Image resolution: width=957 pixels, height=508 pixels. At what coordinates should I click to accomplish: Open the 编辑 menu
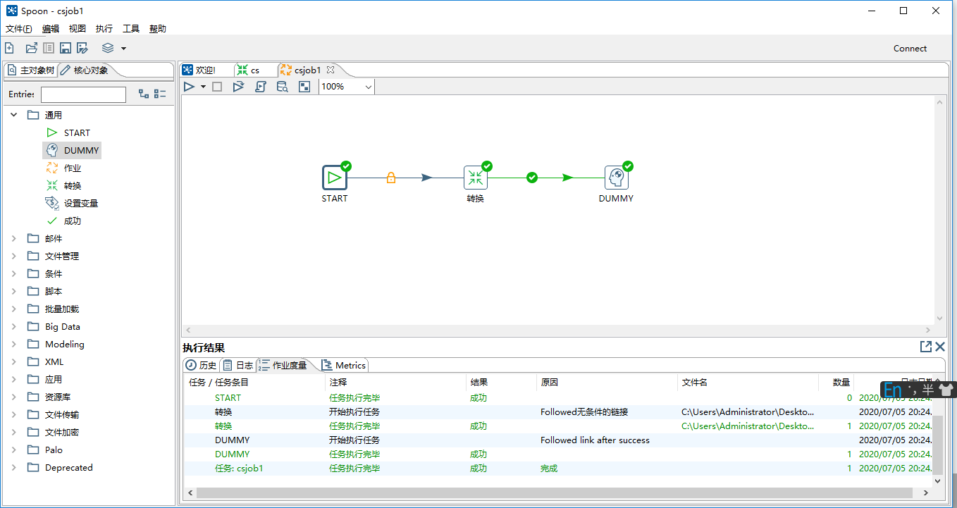pyautogui.click(x=51, y=29)
